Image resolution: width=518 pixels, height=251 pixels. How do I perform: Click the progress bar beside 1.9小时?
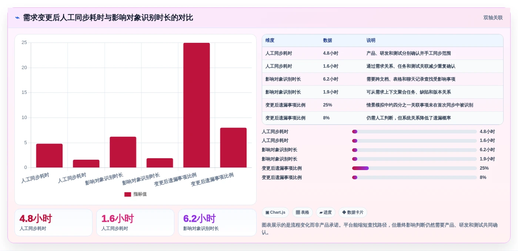414,159
